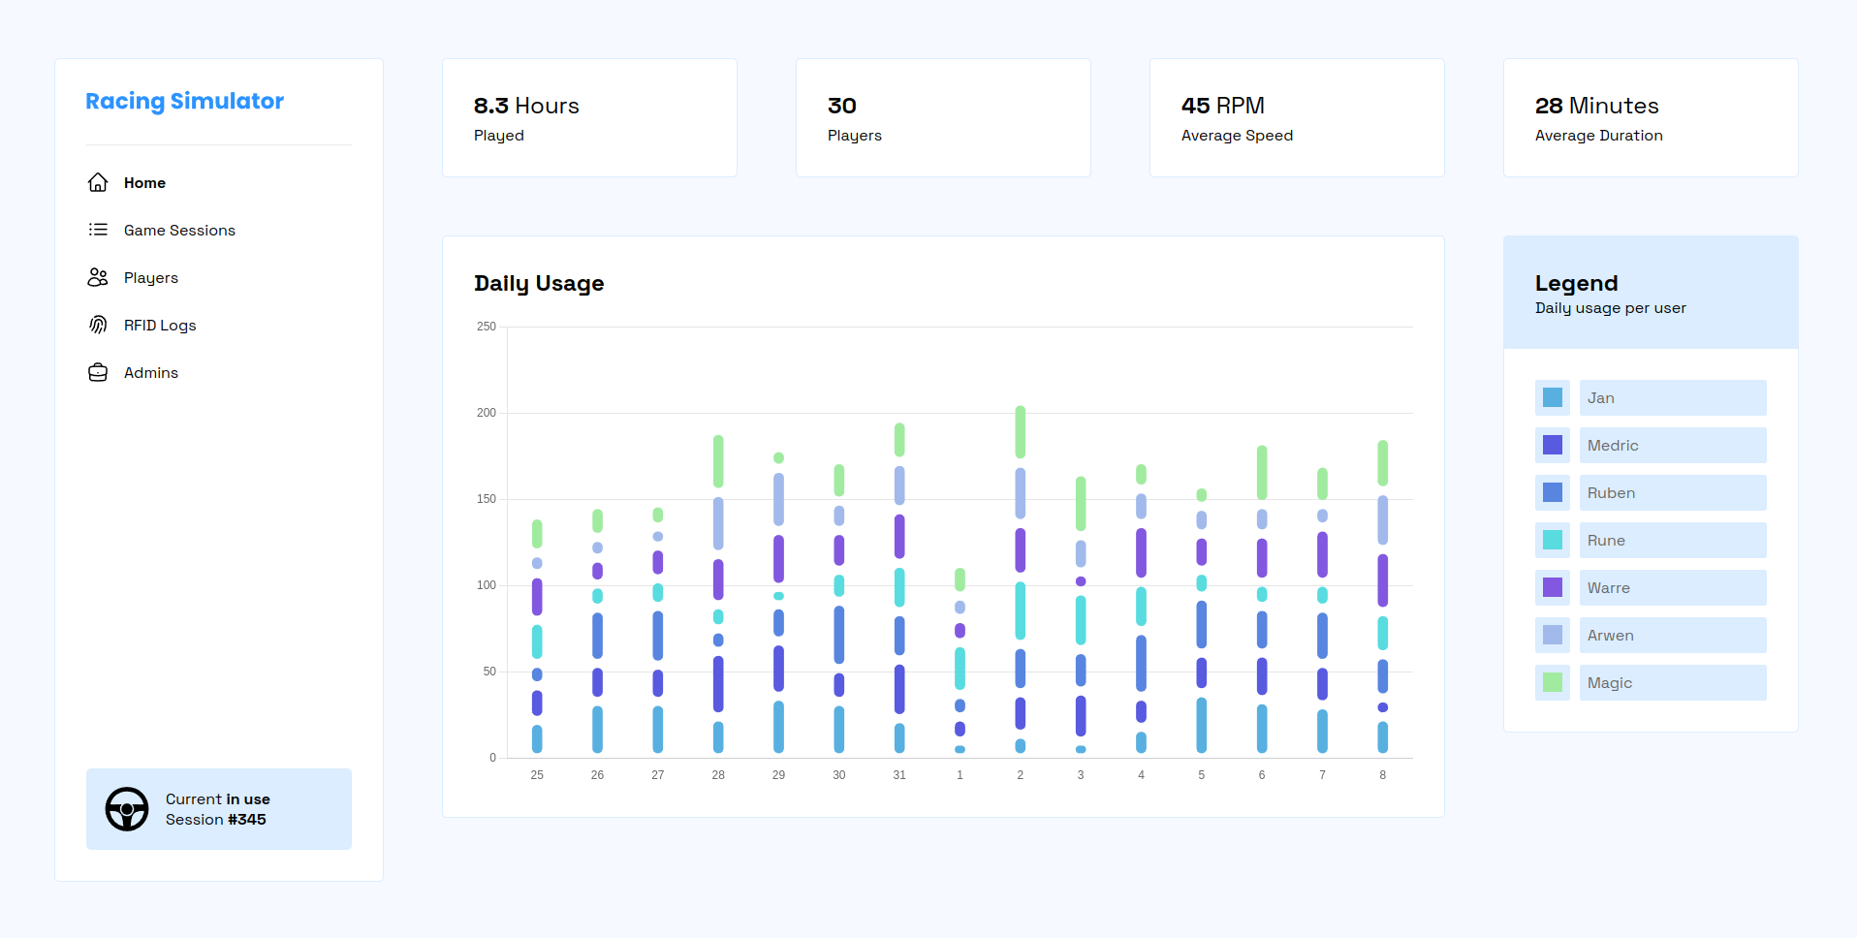
Task: Click y-axis label 150
Action: (487, 499)
